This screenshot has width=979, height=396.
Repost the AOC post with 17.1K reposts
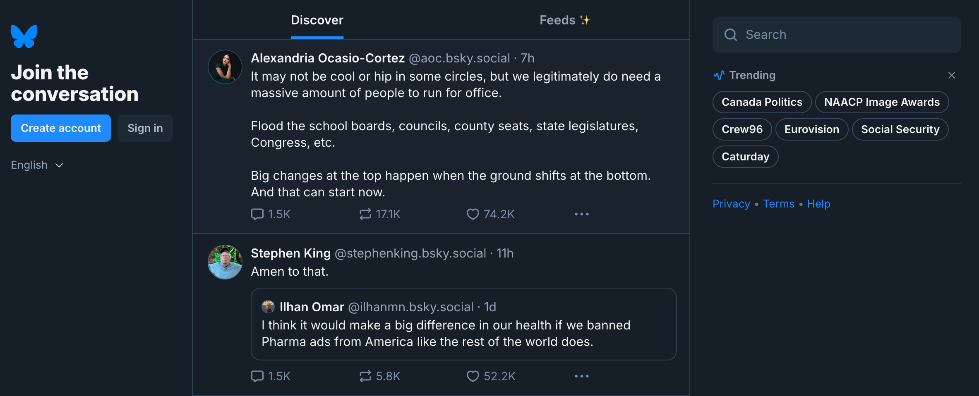tap(365, 214)
